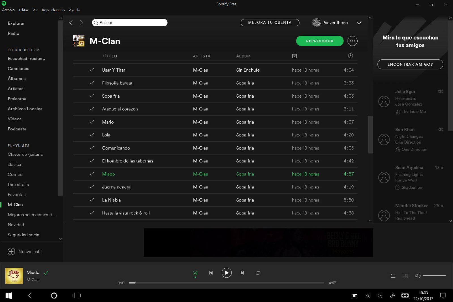Screen dimensions: 453x302
Task: Click the now-playing album art thumbnail
Action: [x=14, y=276]
